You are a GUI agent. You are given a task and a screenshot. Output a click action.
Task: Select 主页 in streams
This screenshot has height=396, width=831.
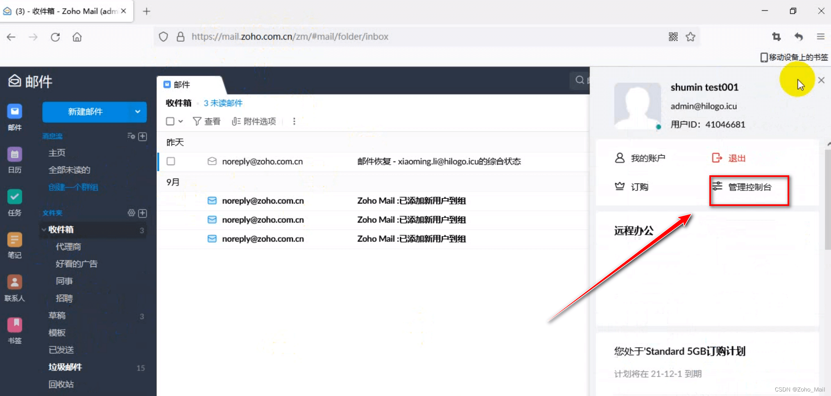57,153
